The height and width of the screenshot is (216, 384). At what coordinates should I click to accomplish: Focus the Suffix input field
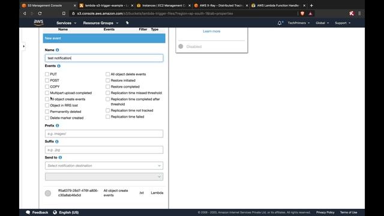click(x=104, y=149)
